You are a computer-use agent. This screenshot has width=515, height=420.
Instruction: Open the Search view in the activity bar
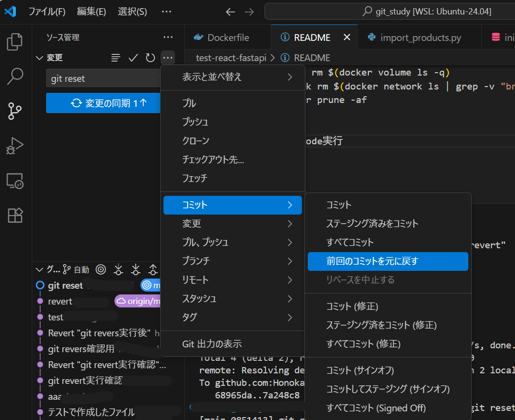tap(15, 76)
